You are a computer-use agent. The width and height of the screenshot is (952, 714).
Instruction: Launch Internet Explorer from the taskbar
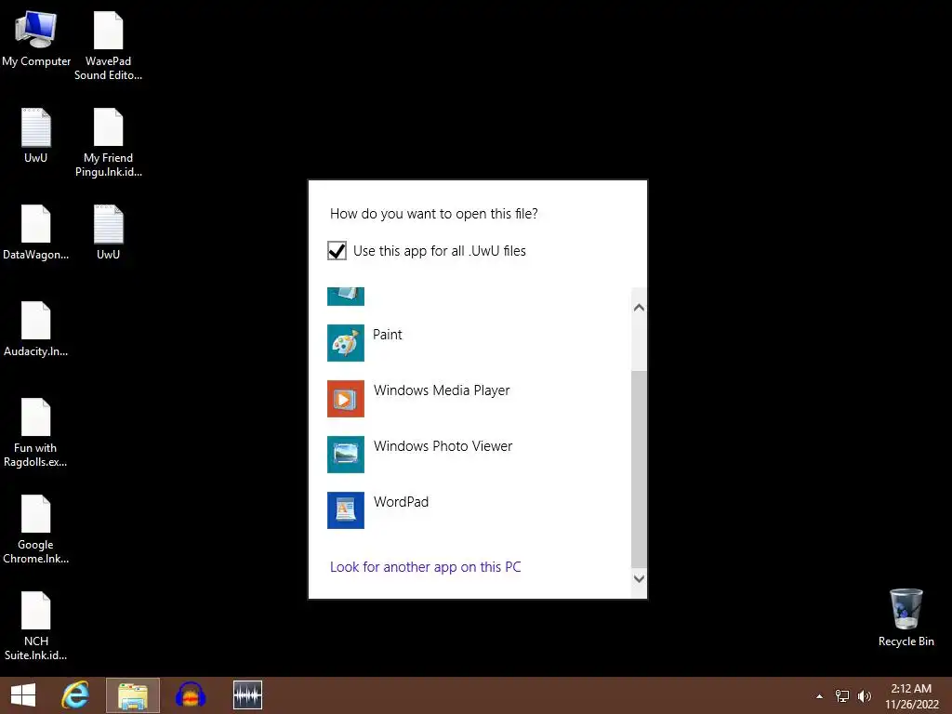[x=75, y=695]
